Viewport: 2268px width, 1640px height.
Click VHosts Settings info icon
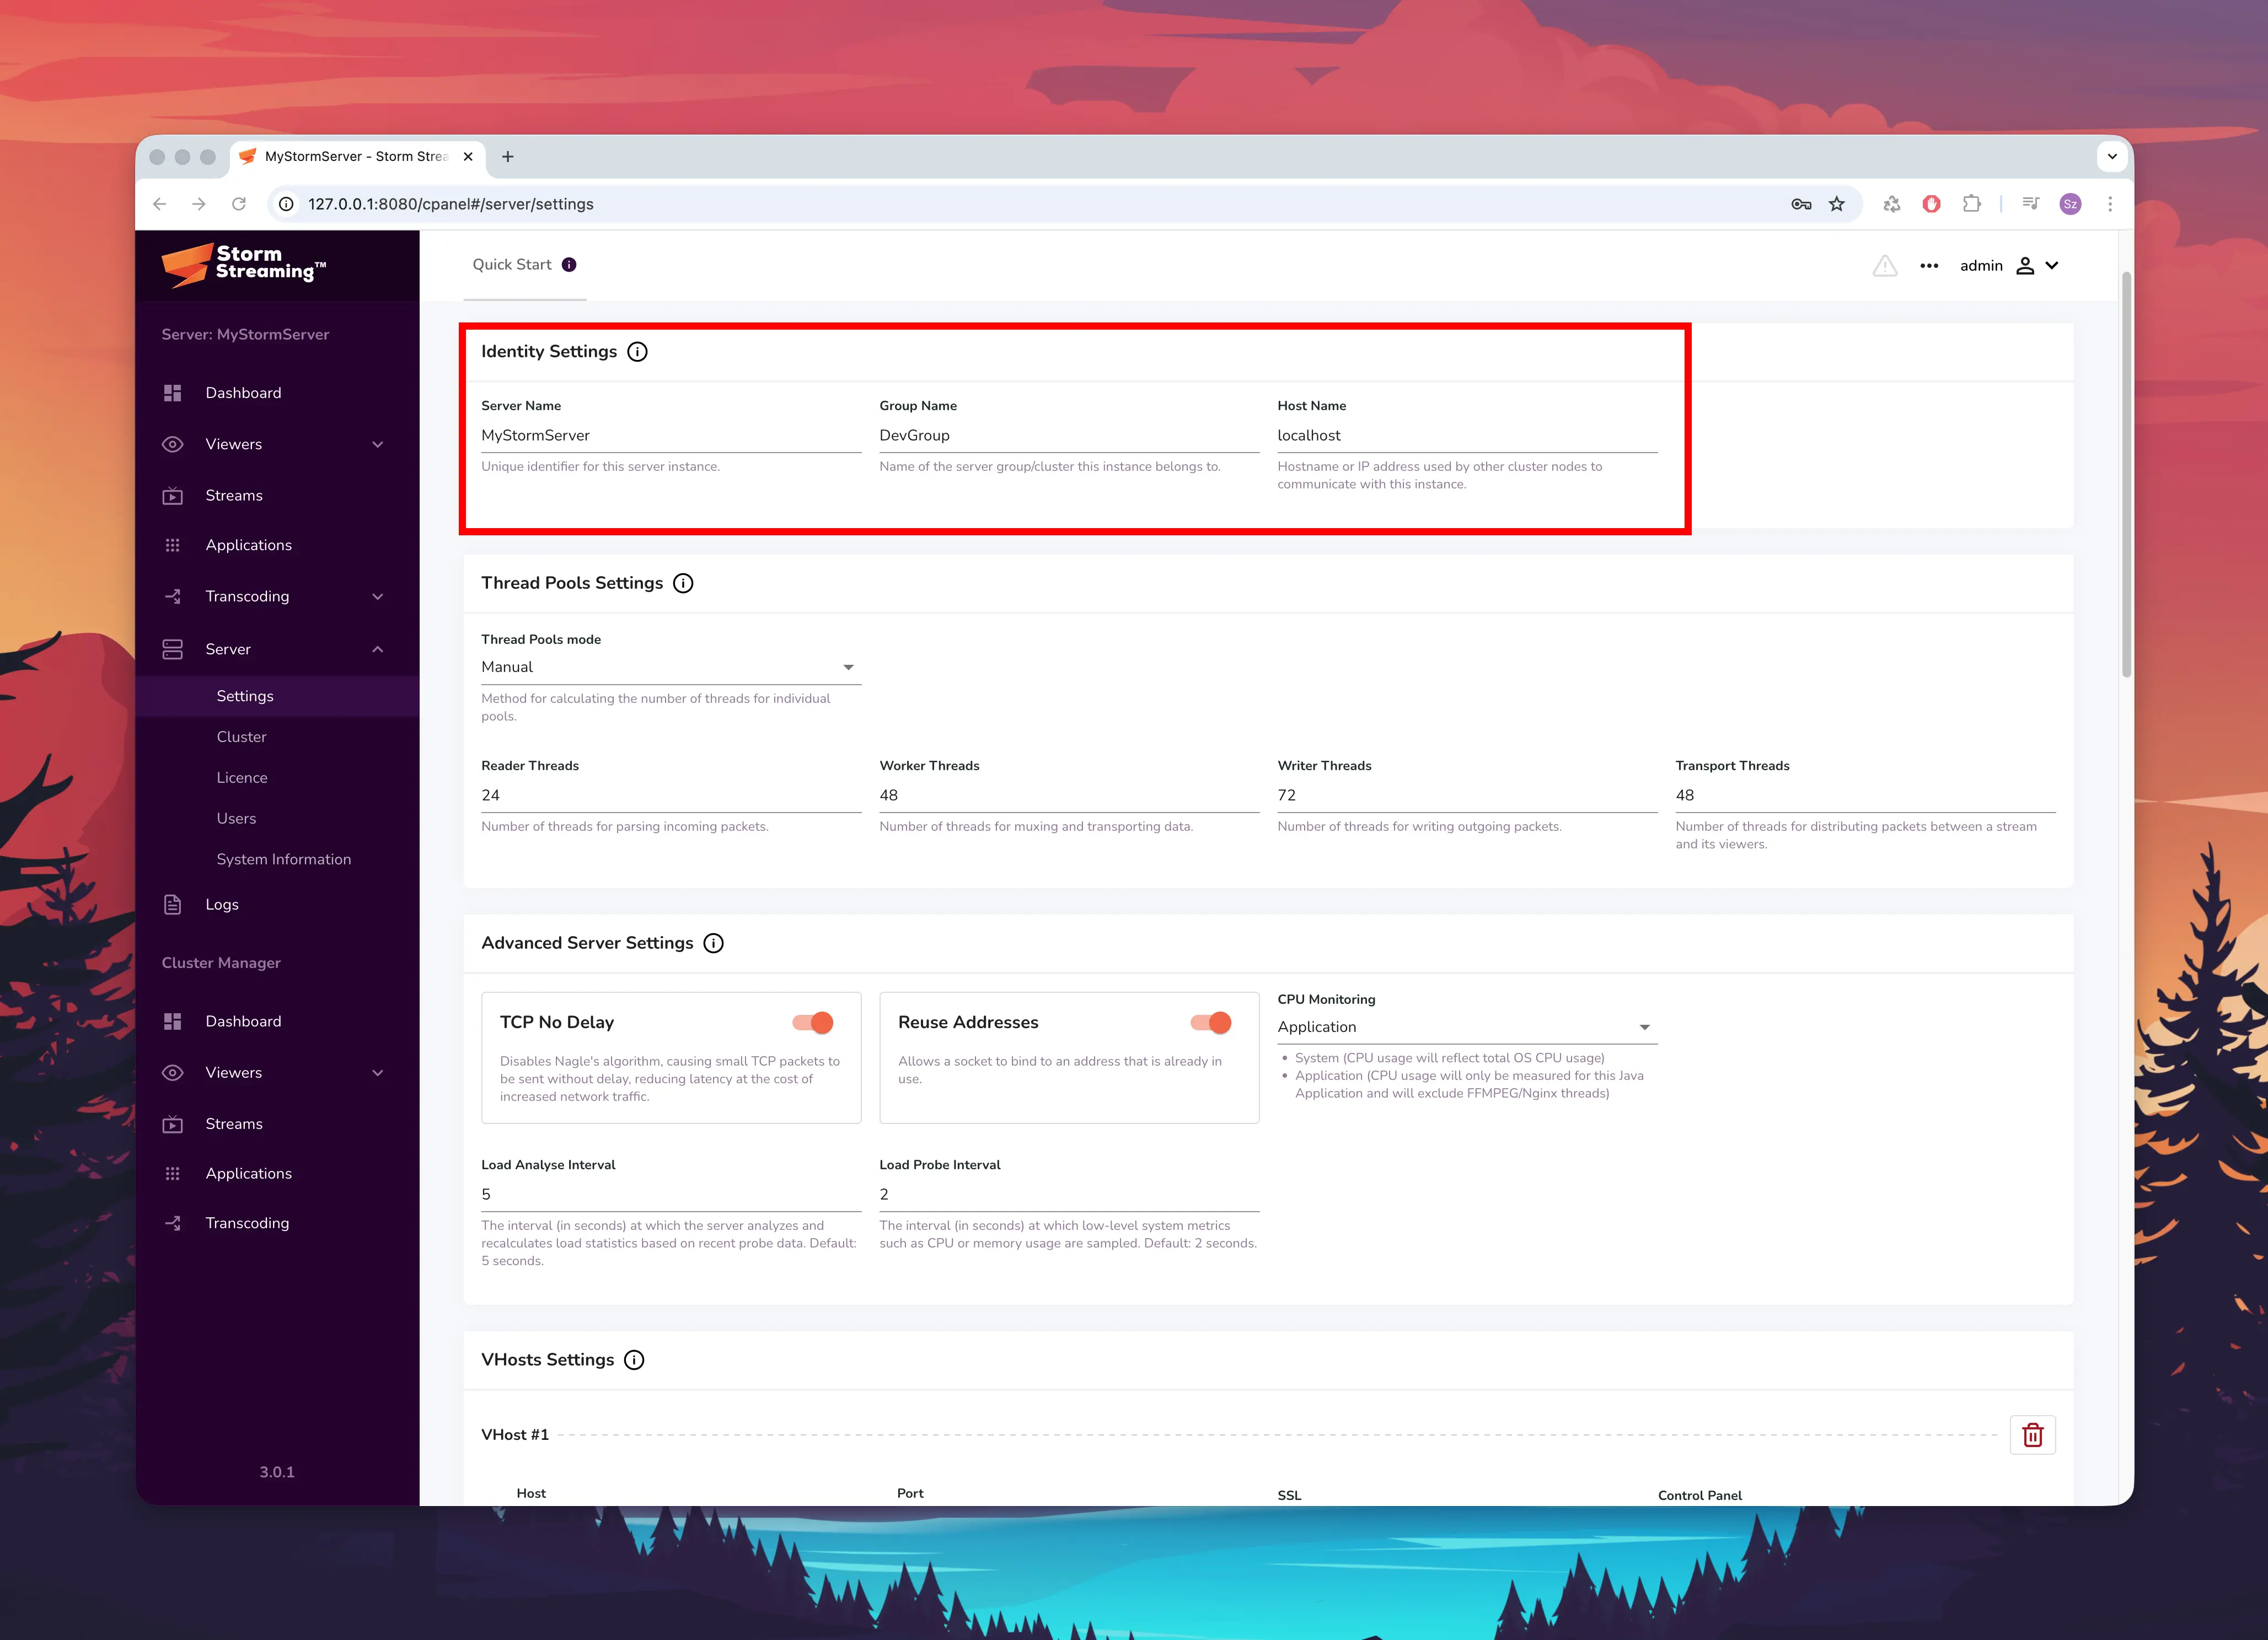tap(634, 1360)
